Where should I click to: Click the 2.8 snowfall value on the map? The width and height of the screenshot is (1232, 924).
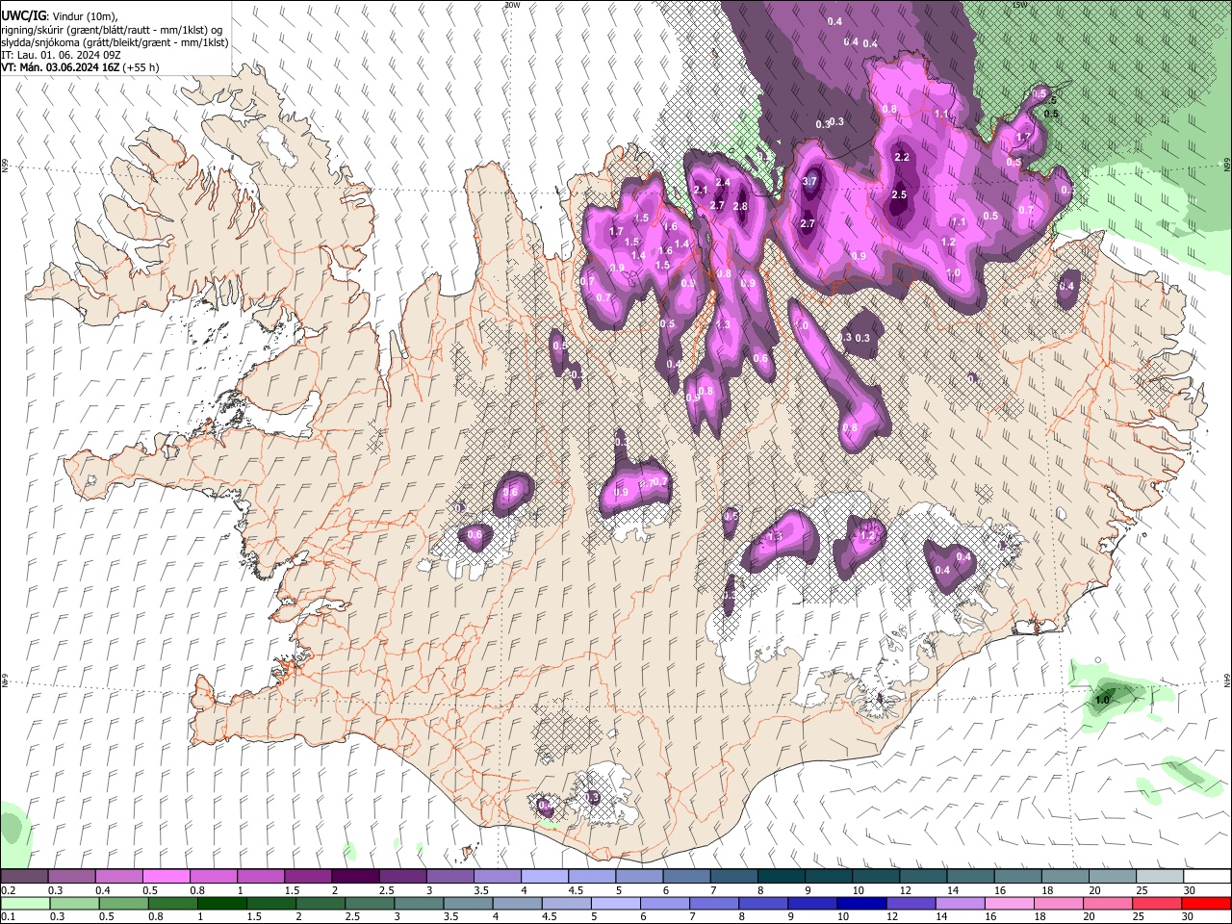click(740, 206)
